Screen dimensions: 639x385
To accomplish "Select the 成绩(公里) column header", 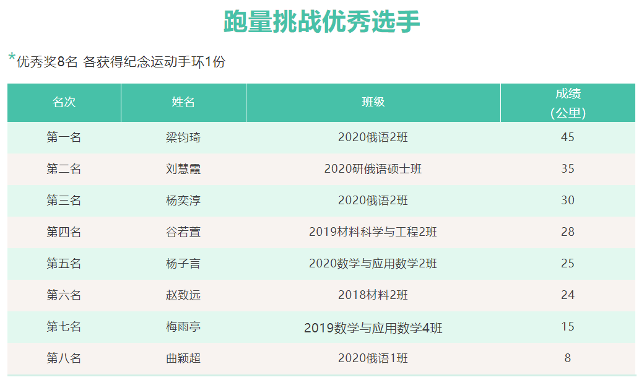I will point(568,103).
